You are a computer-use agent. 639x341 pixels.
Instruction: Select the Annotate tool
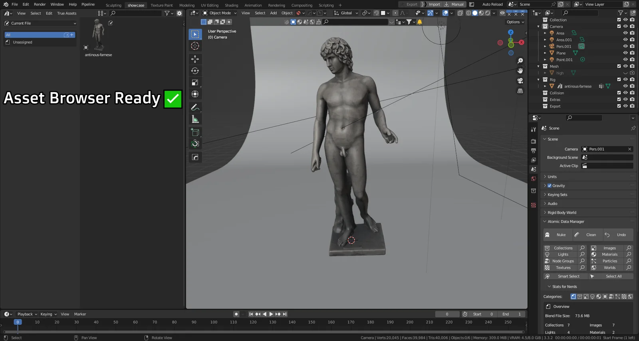[195, 107]
